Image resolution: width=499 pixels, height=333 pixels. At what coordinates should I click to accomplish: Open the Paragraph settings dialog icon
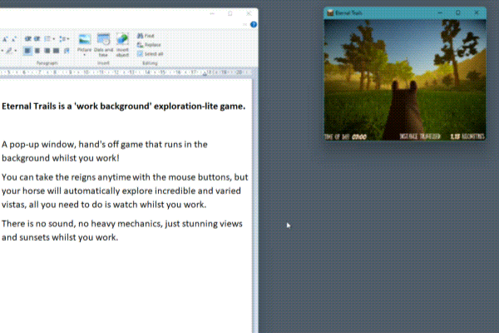pos(67,51)
